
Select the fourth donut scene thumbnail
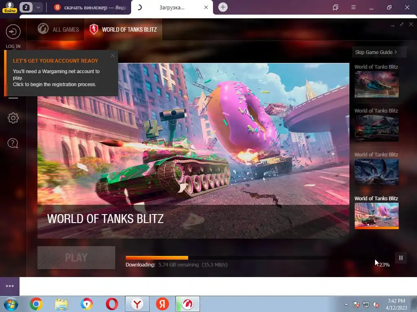(376, 216)
